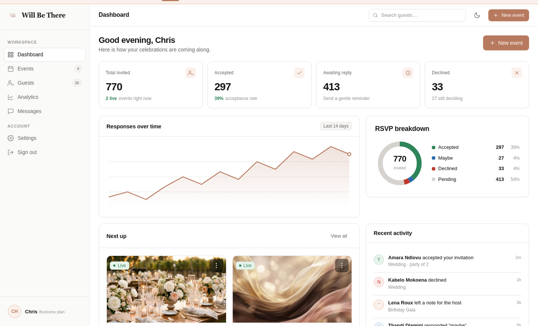
Task: Open the Last 14 days range selector
Action: click(336, 126)
